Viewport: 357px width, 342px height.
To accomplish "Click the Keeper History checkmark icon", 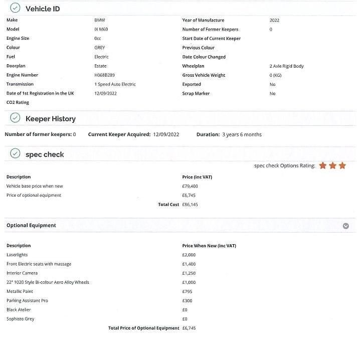I will click(15, 118).
